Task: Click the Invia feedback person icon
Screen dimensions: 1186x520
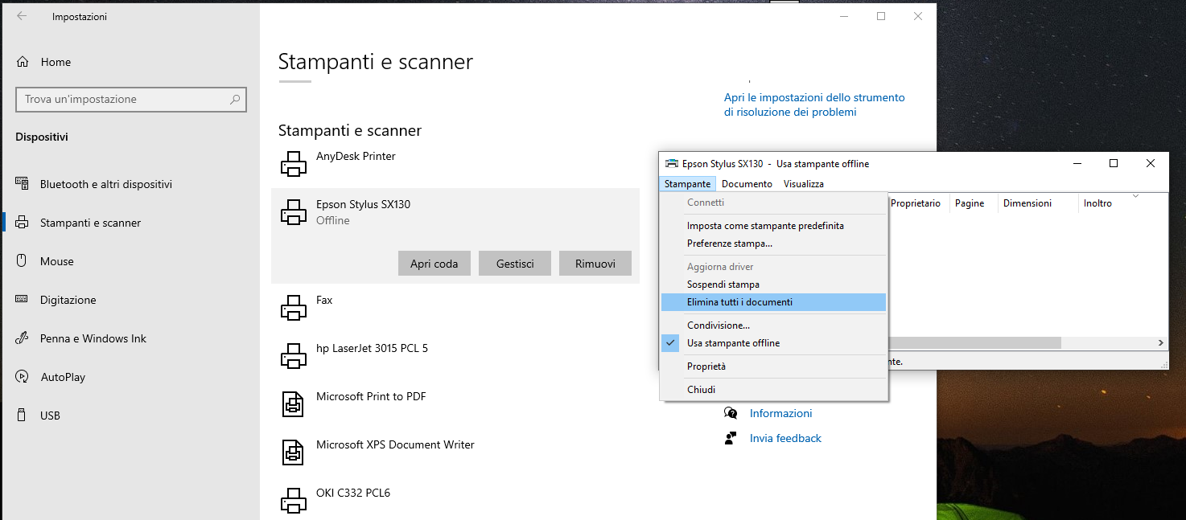Action: (x=731, y=438)
